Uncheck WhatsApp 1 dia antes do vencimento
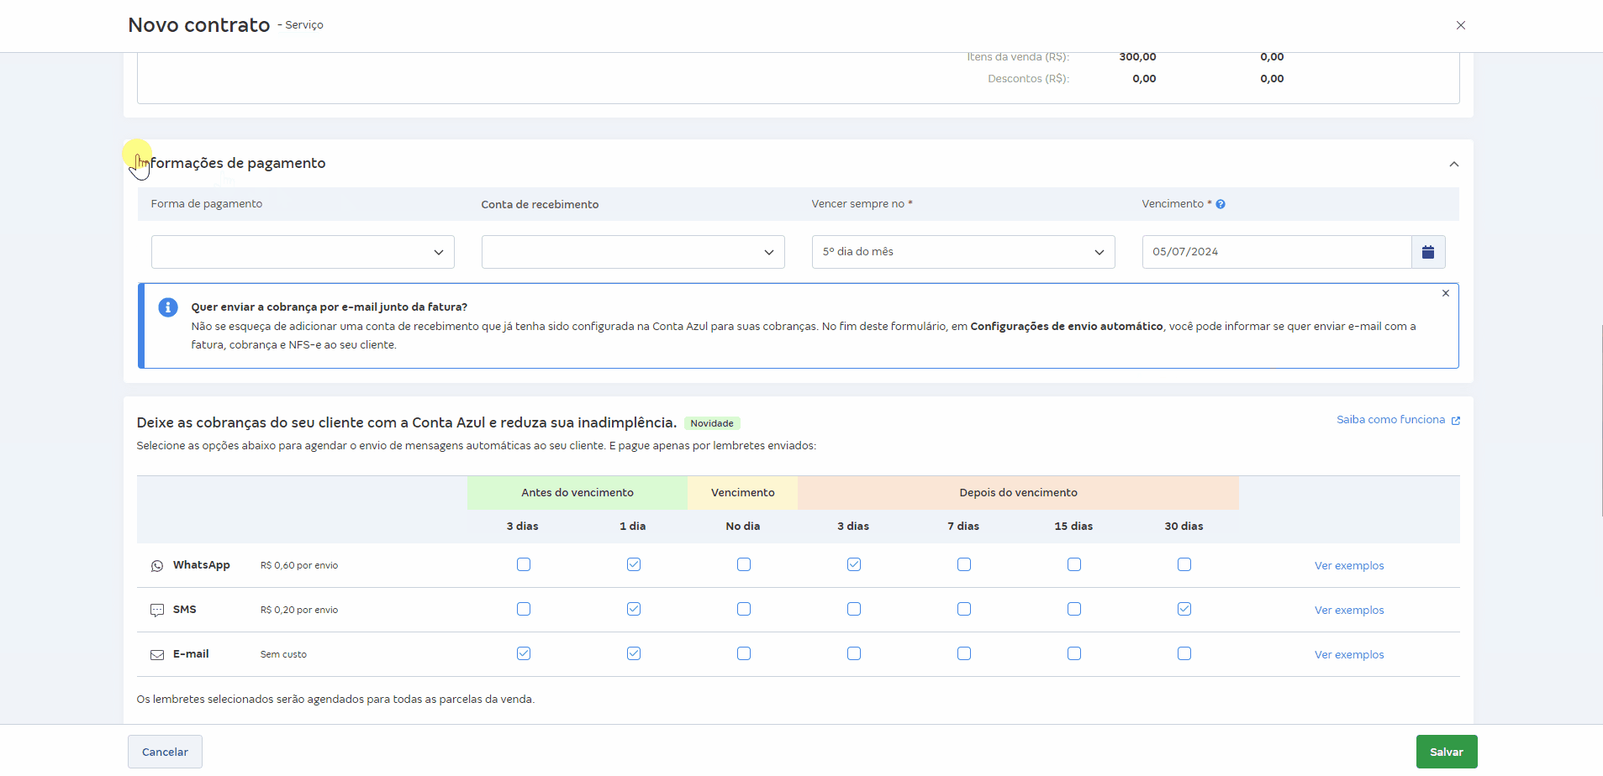This screenshot has height=776, width=1603. 634,564
